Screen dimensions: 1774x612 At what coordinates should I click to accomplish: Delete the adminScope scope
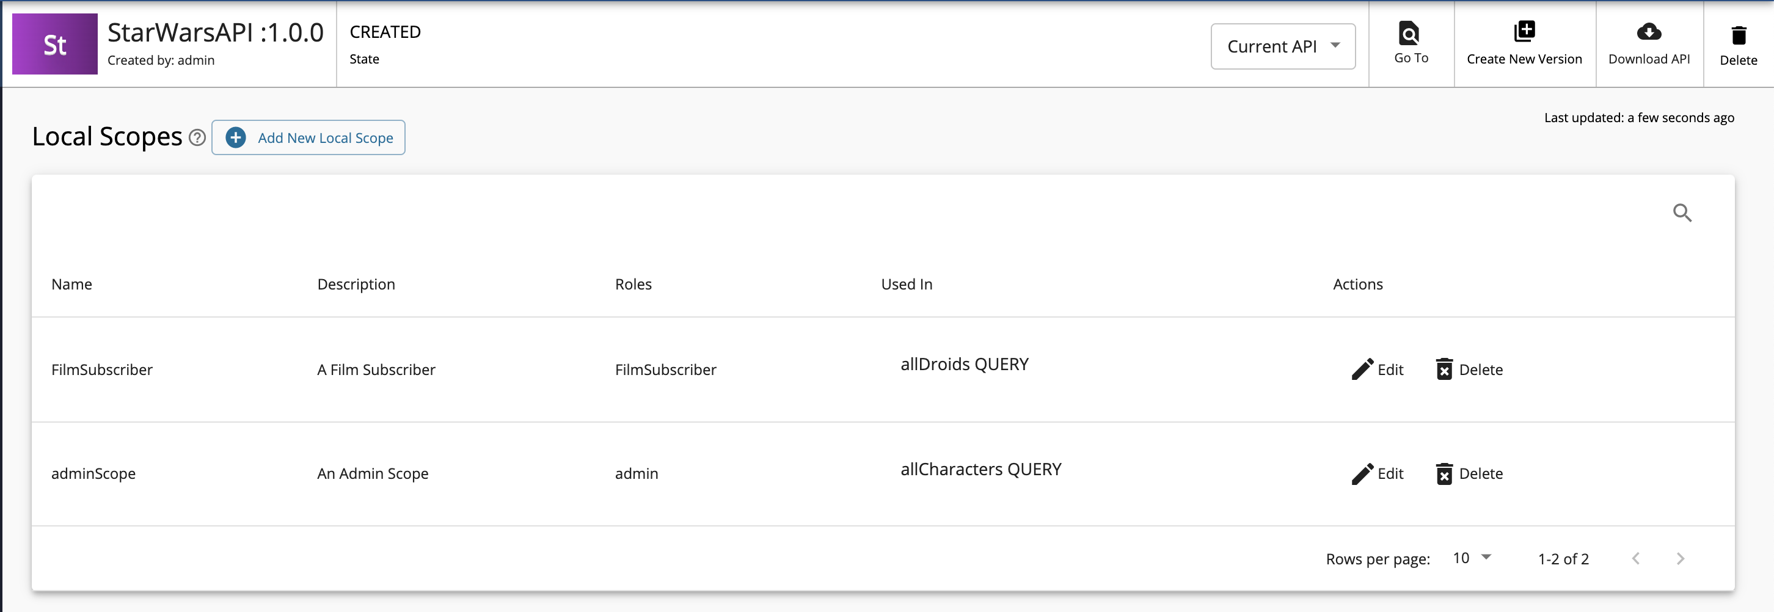pyautogui.click(x=1469, y=473)
